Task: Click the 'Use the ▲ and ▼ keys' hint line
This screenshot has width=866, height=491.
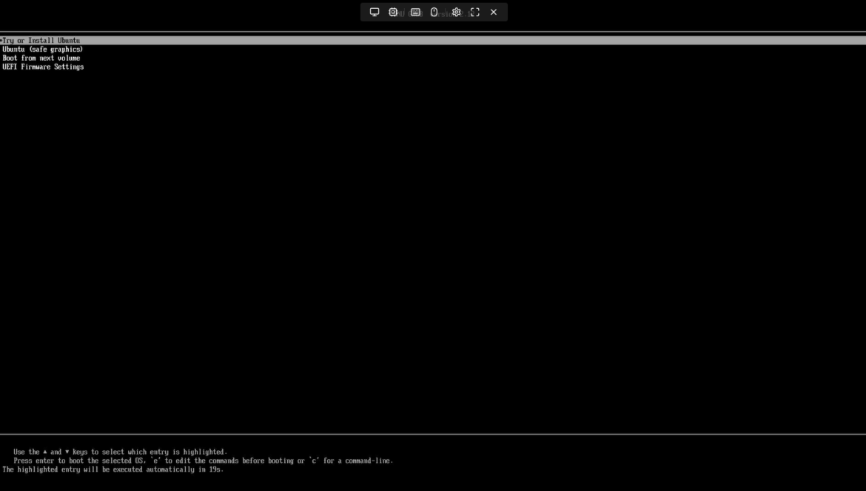Action: point(121,452)
